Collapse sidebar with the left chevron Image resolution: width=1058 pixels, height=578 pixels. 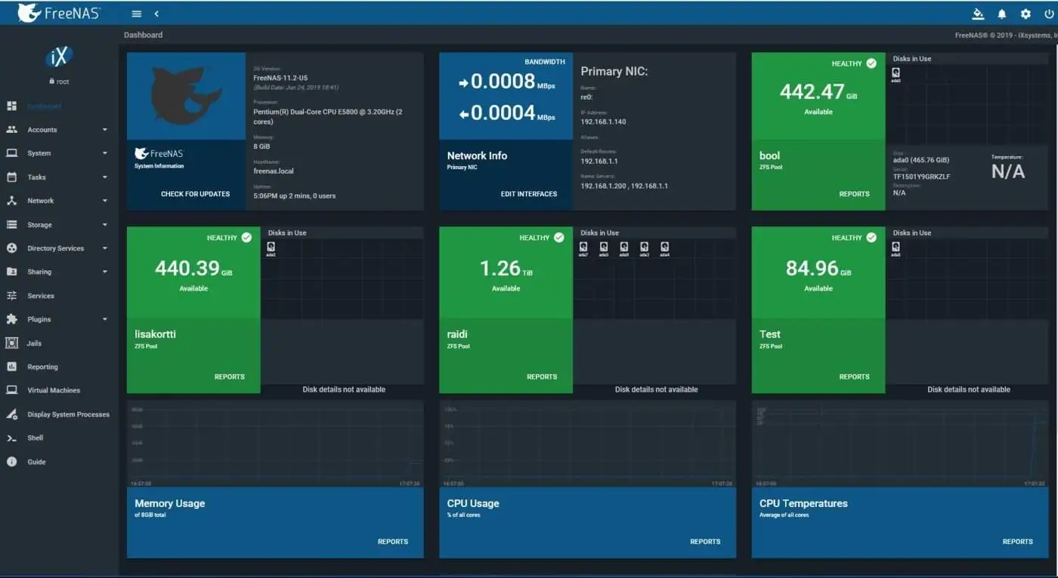[156, 14]
